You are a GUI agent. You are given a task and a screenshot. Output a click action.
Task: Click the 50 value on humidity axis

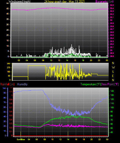pos(5,112)
